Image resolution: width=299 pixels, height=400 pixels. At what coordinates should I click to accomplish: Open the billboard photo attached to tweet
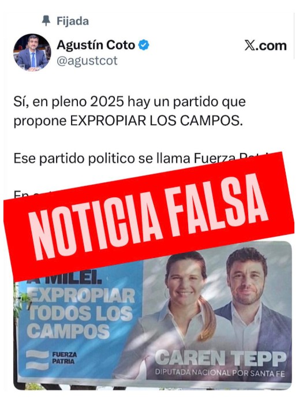pos(152,316)
